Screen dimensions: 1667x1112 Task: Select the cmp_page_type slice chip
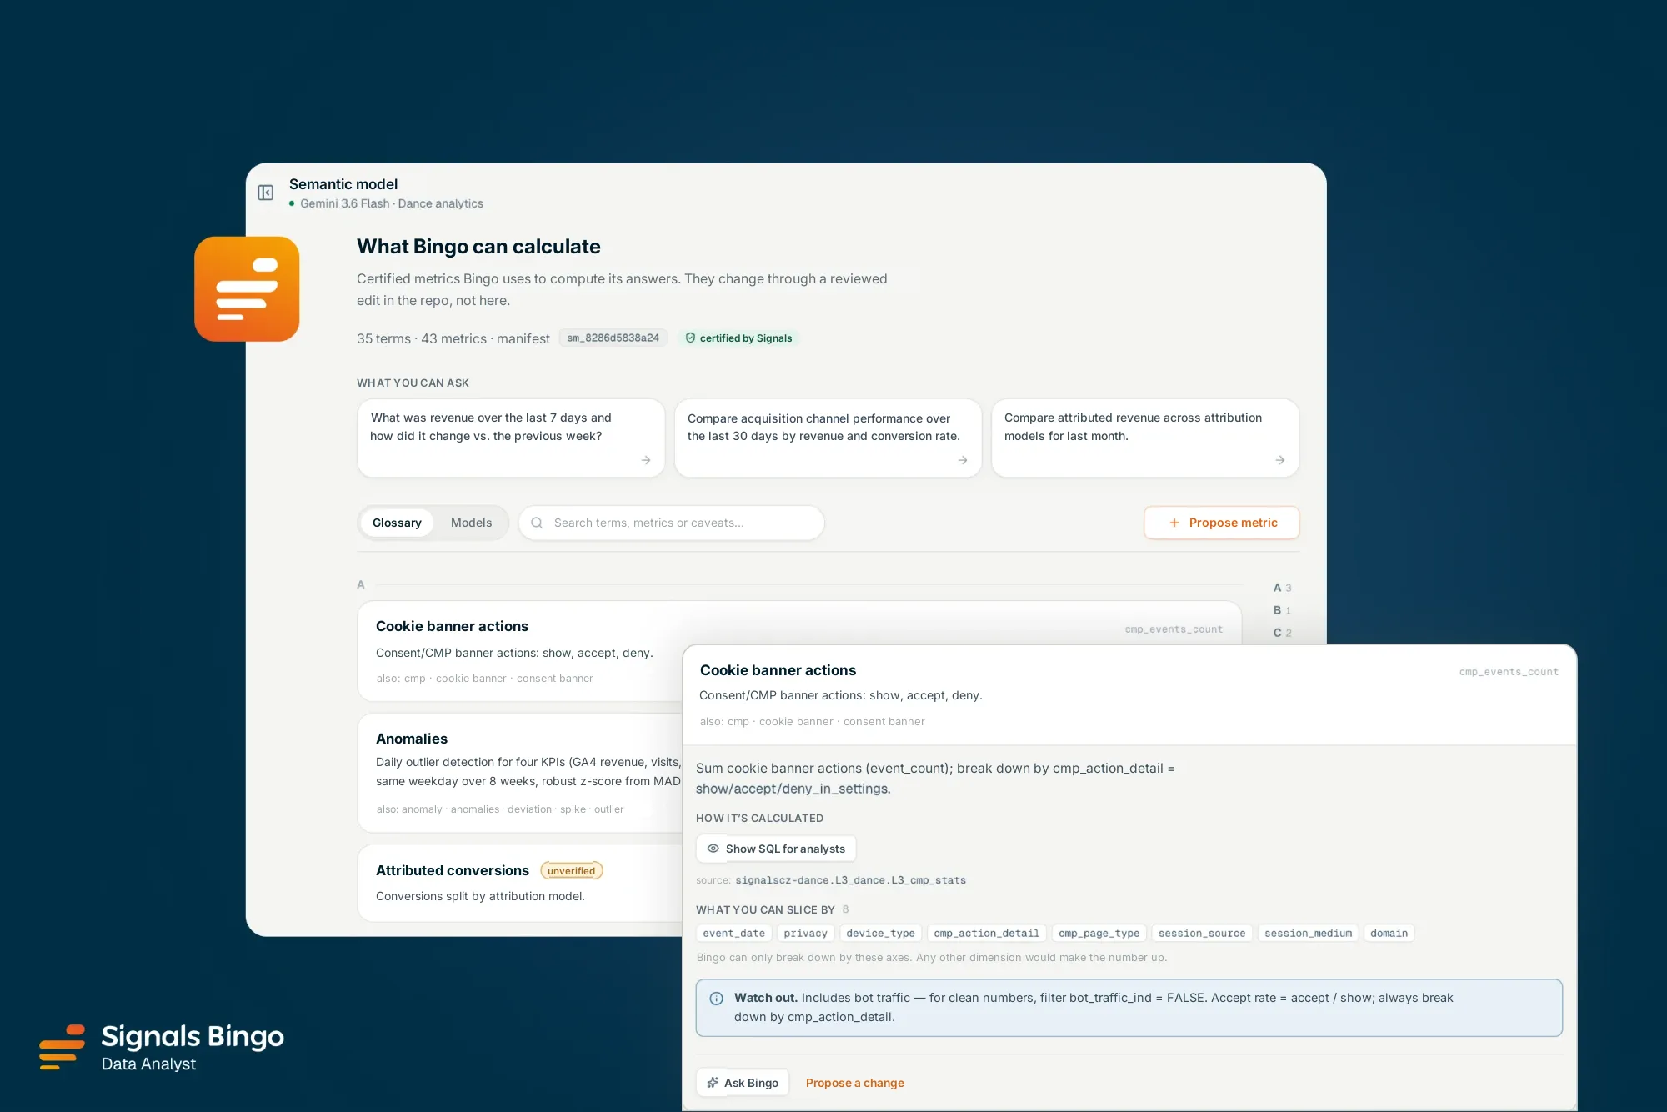click(1099, 934)
